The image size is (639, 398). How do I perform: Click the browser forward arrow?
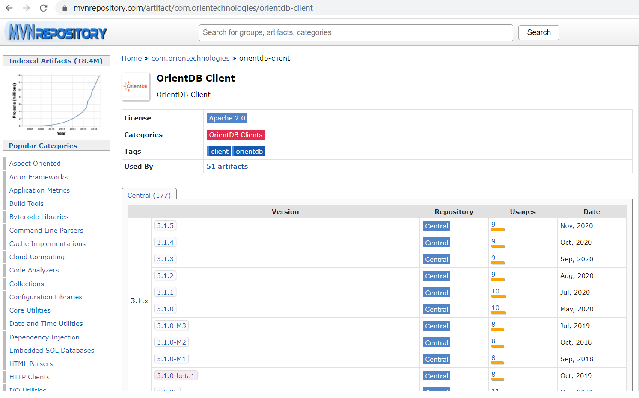[x=27, y=8]
